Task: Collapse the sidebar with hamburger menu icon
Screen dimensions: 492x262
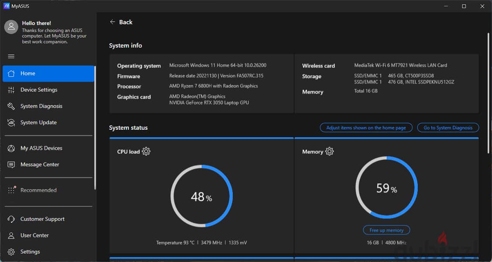Action: pos(11,56)
